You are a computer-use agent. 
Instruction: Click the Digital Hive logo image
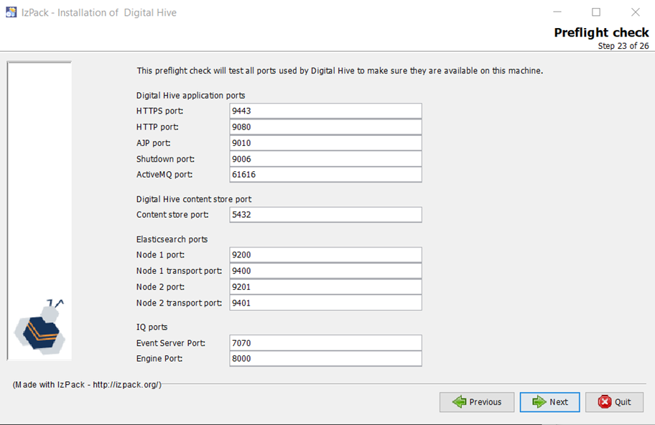40,326
